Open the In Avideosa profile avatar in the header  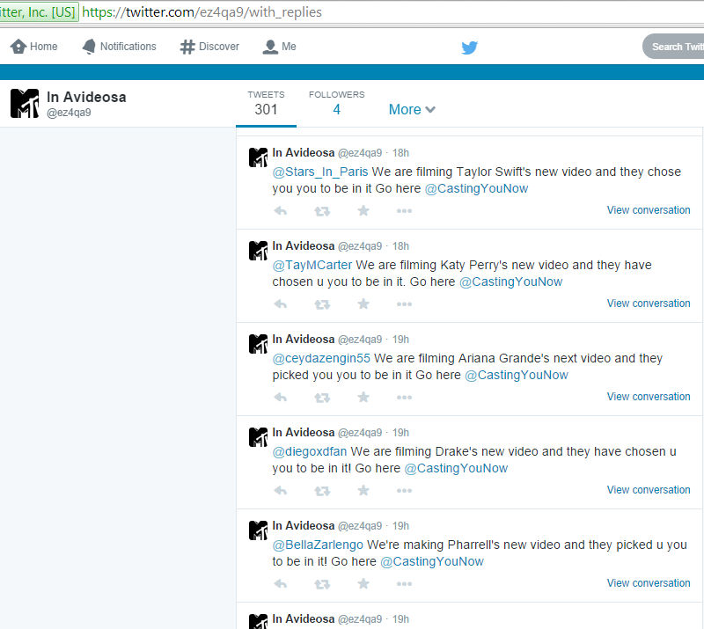click(x=25, y=103)
